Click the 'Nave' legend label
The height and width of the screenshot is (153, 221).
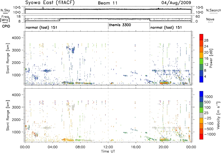pos(210,19)
